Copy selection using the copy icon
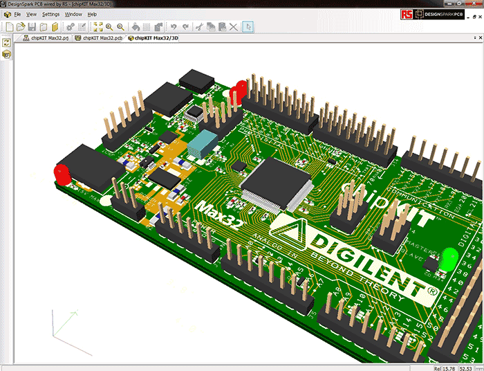 click(211, 27)
